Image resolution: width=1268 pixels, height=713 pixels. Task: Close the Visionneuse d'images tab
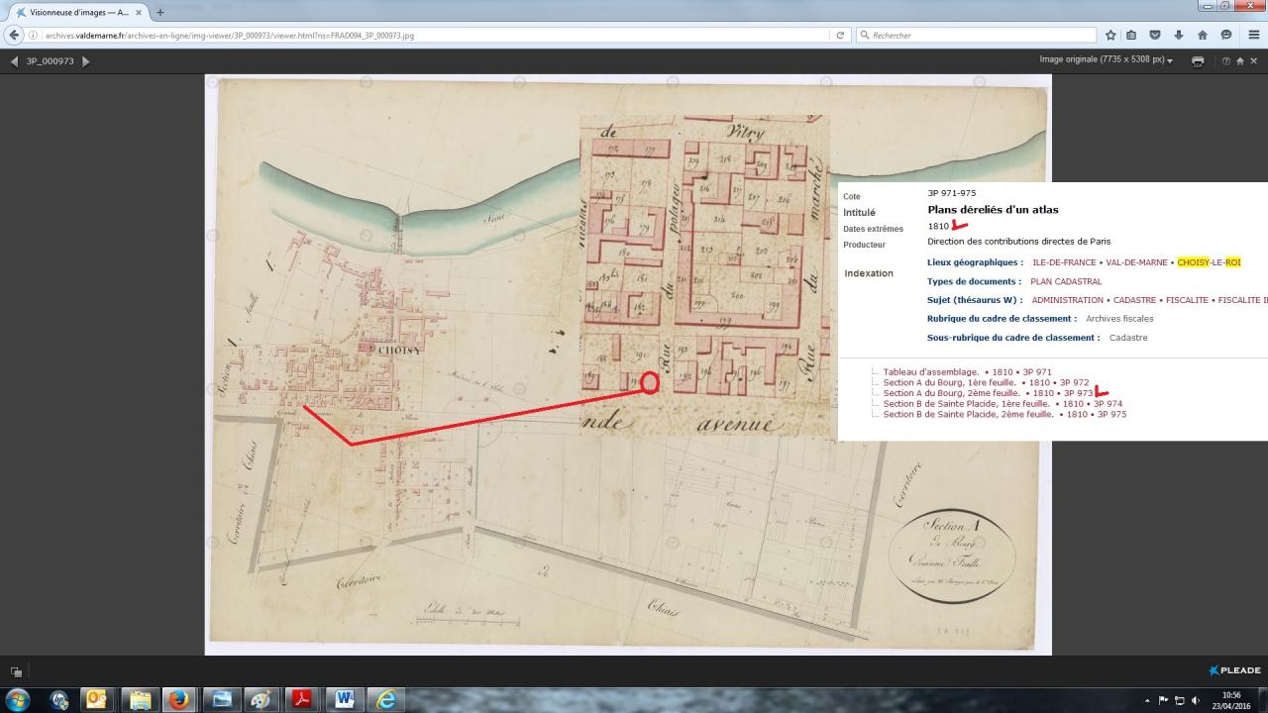(x=138, y=12)
